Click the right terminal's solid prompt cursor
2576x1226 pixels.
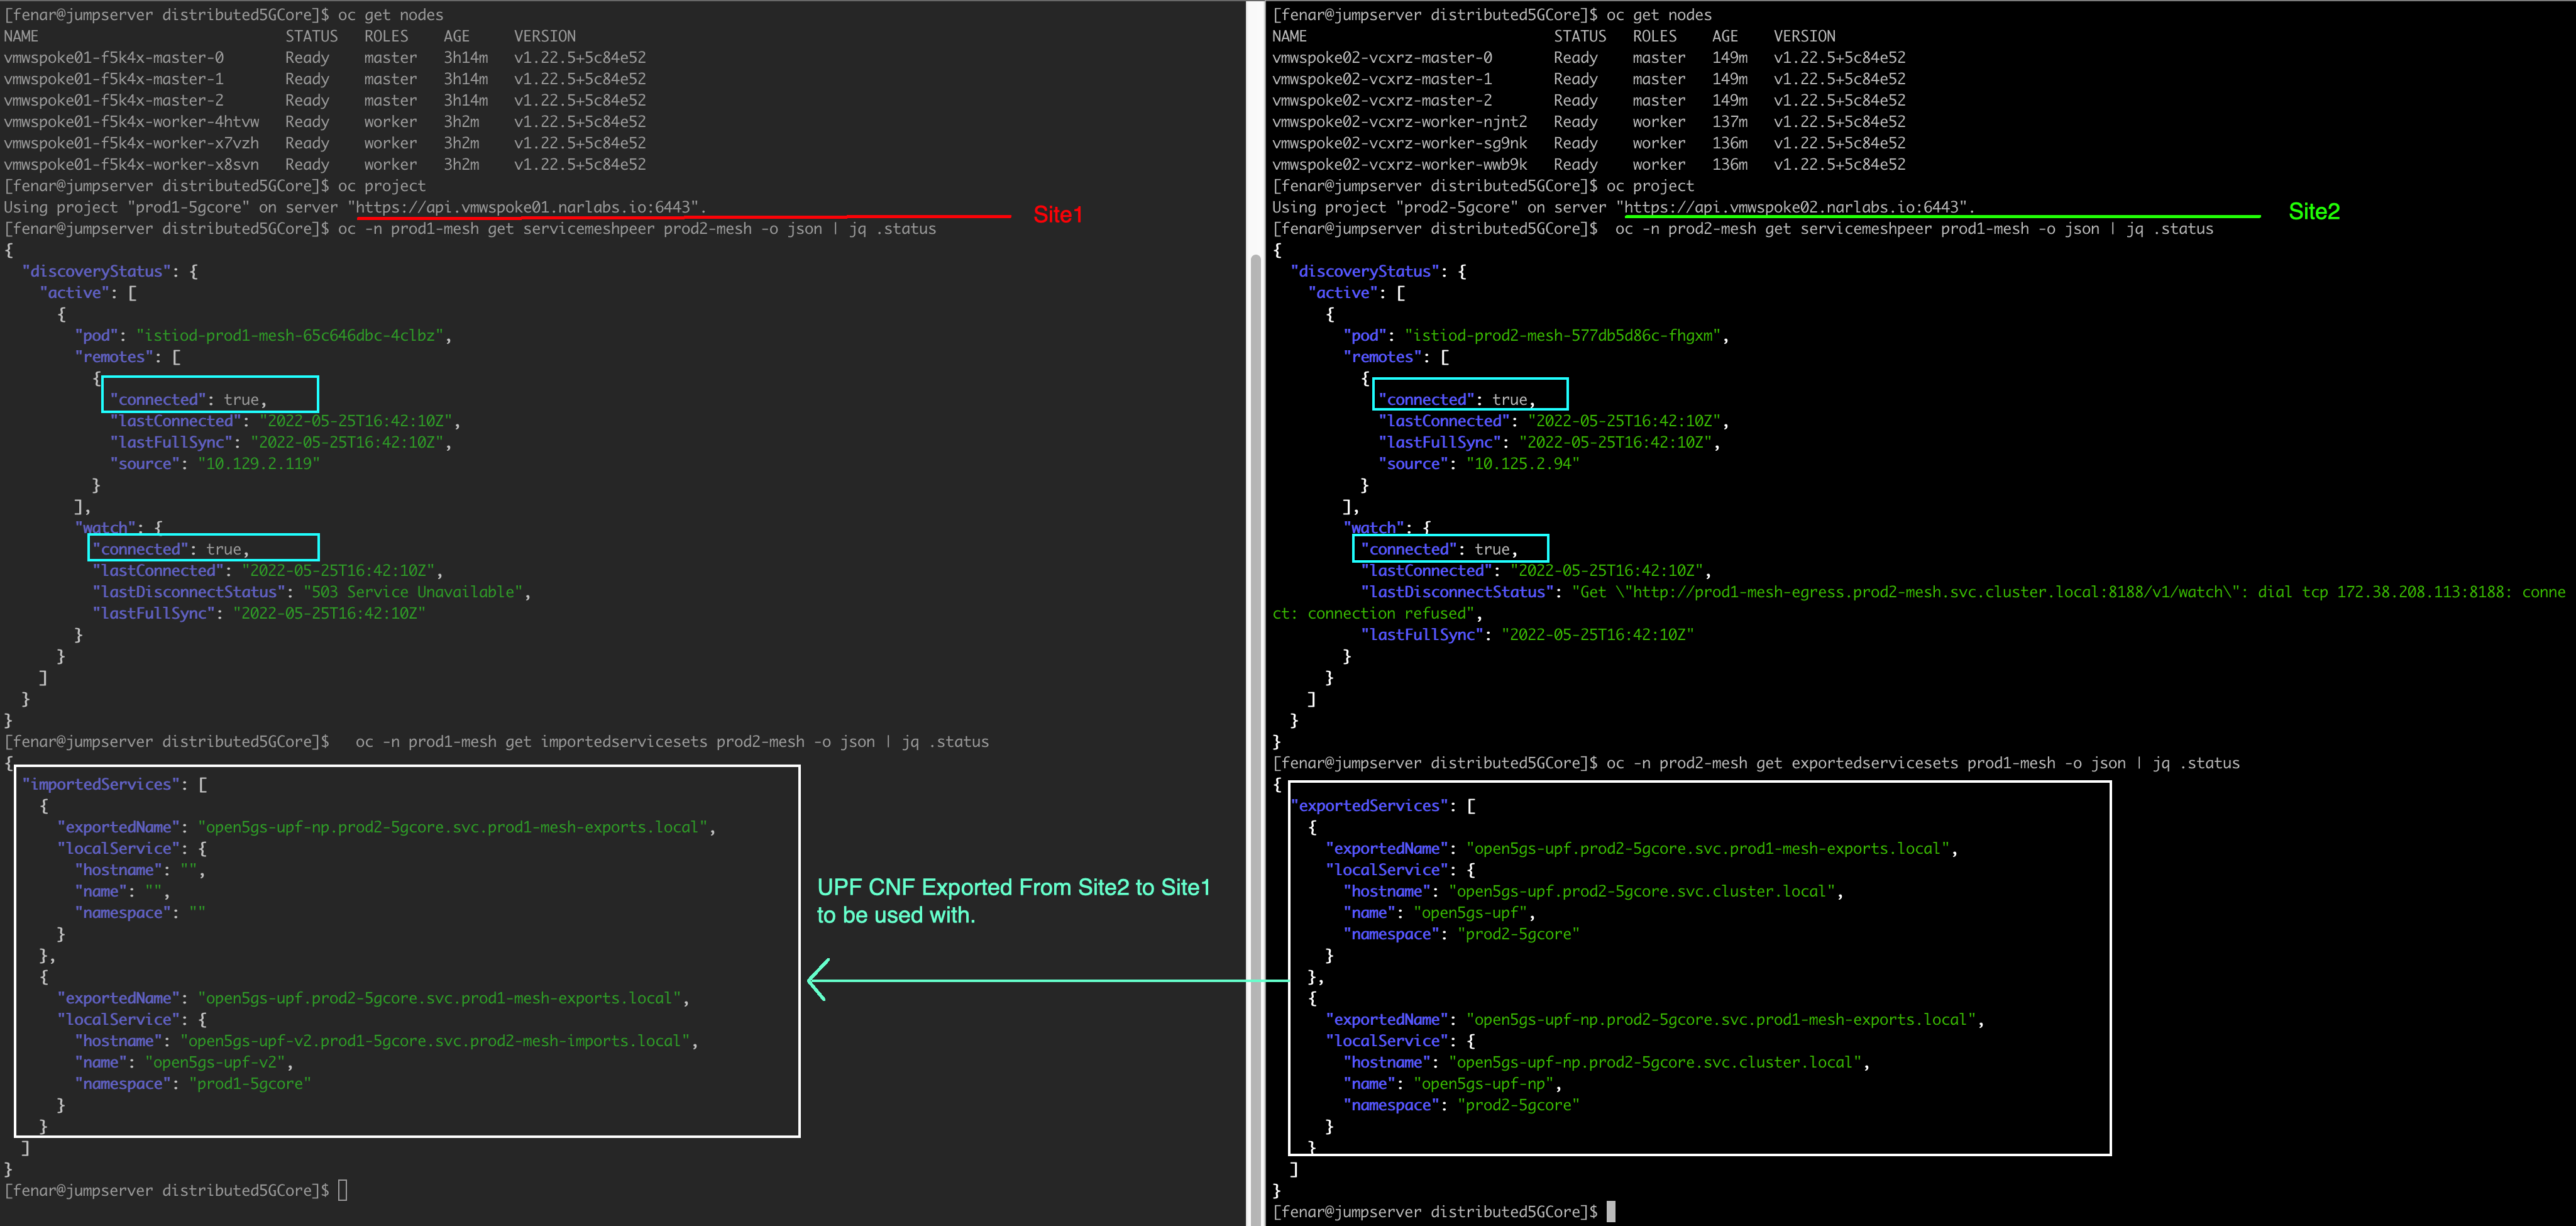coord(1611,1211)
